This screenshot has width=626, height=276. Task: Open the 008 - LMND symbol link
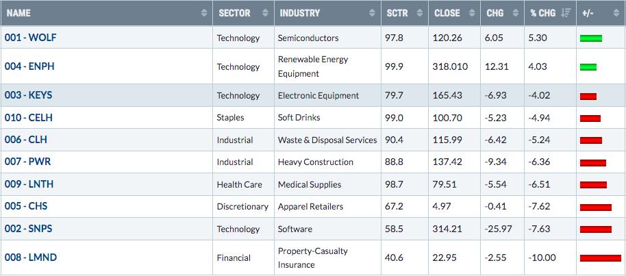(x=31, y=258)
